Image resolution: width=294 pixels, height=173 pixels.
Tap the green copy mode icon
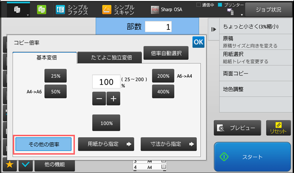pos(42,10)
